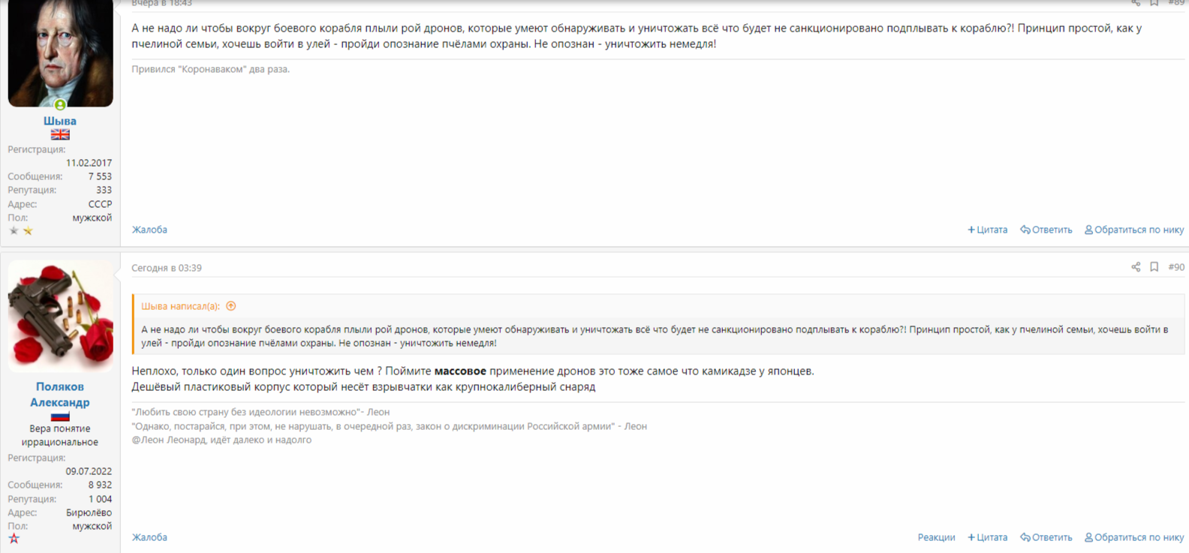Click share icon on post #90
Viewport: 1189px width, 553px height.
tap(1136, 267)
